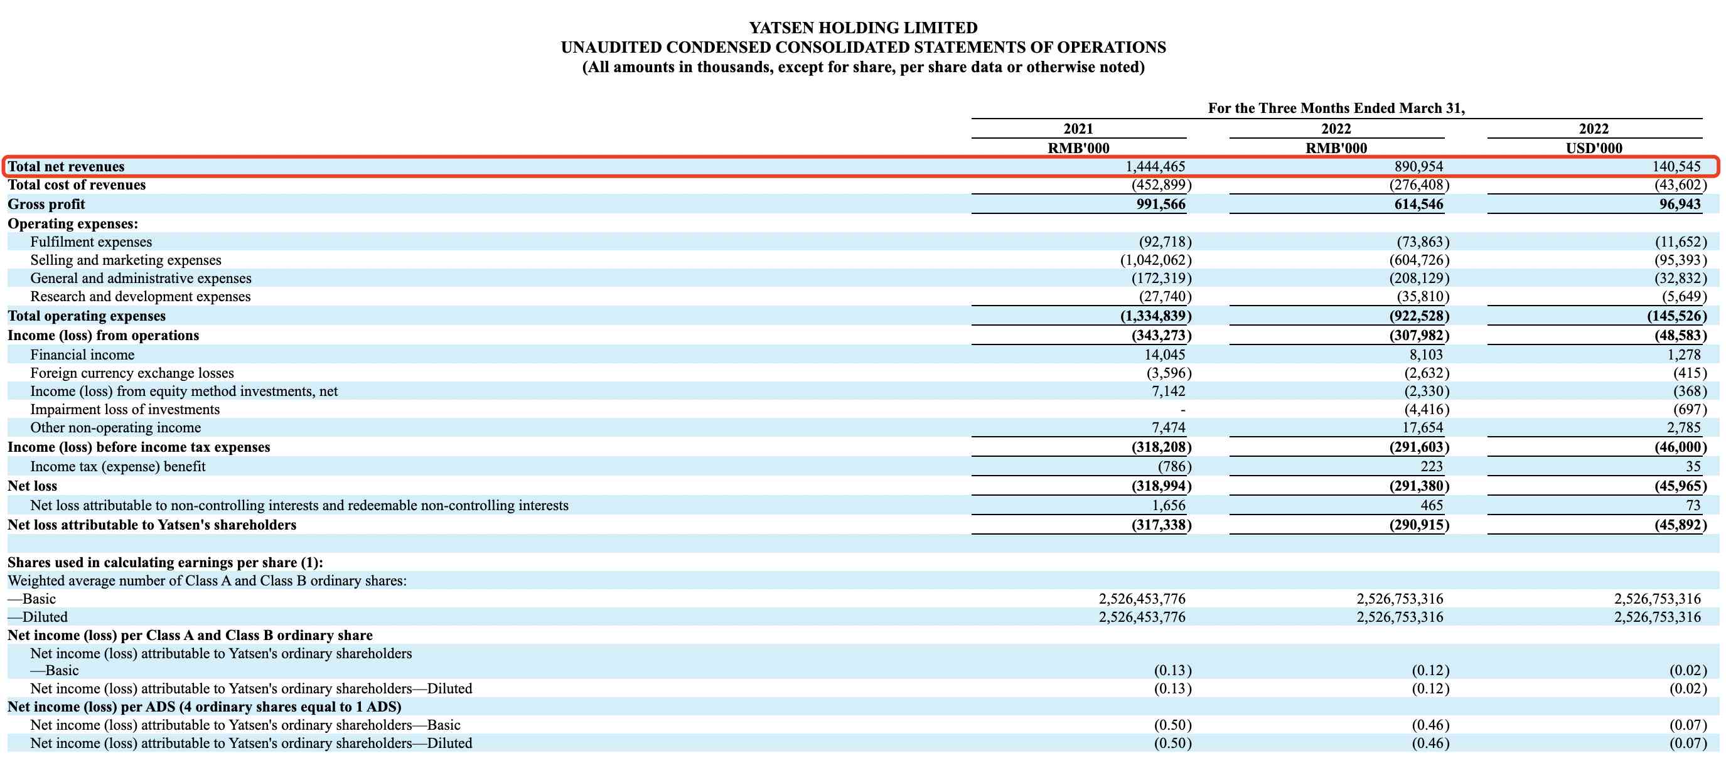The image size is (1726, 763).
Task: Click the Net income per ADS heading
Action: [204, 707]
